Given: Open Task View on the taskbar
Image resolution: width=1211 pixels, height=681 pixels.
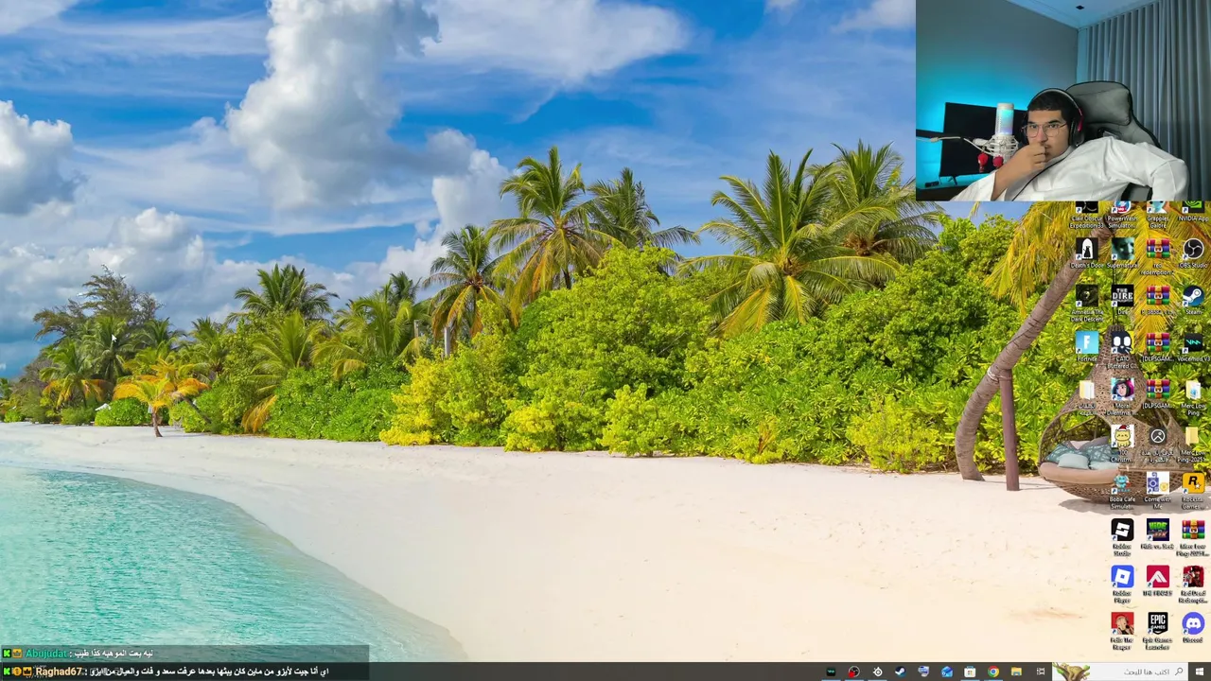Looking at the screenshot, I should [1041, 672].
